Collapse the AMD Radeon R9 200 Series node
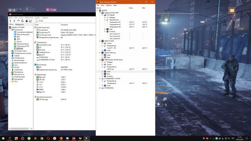251x141 pixels. (100, 60)
